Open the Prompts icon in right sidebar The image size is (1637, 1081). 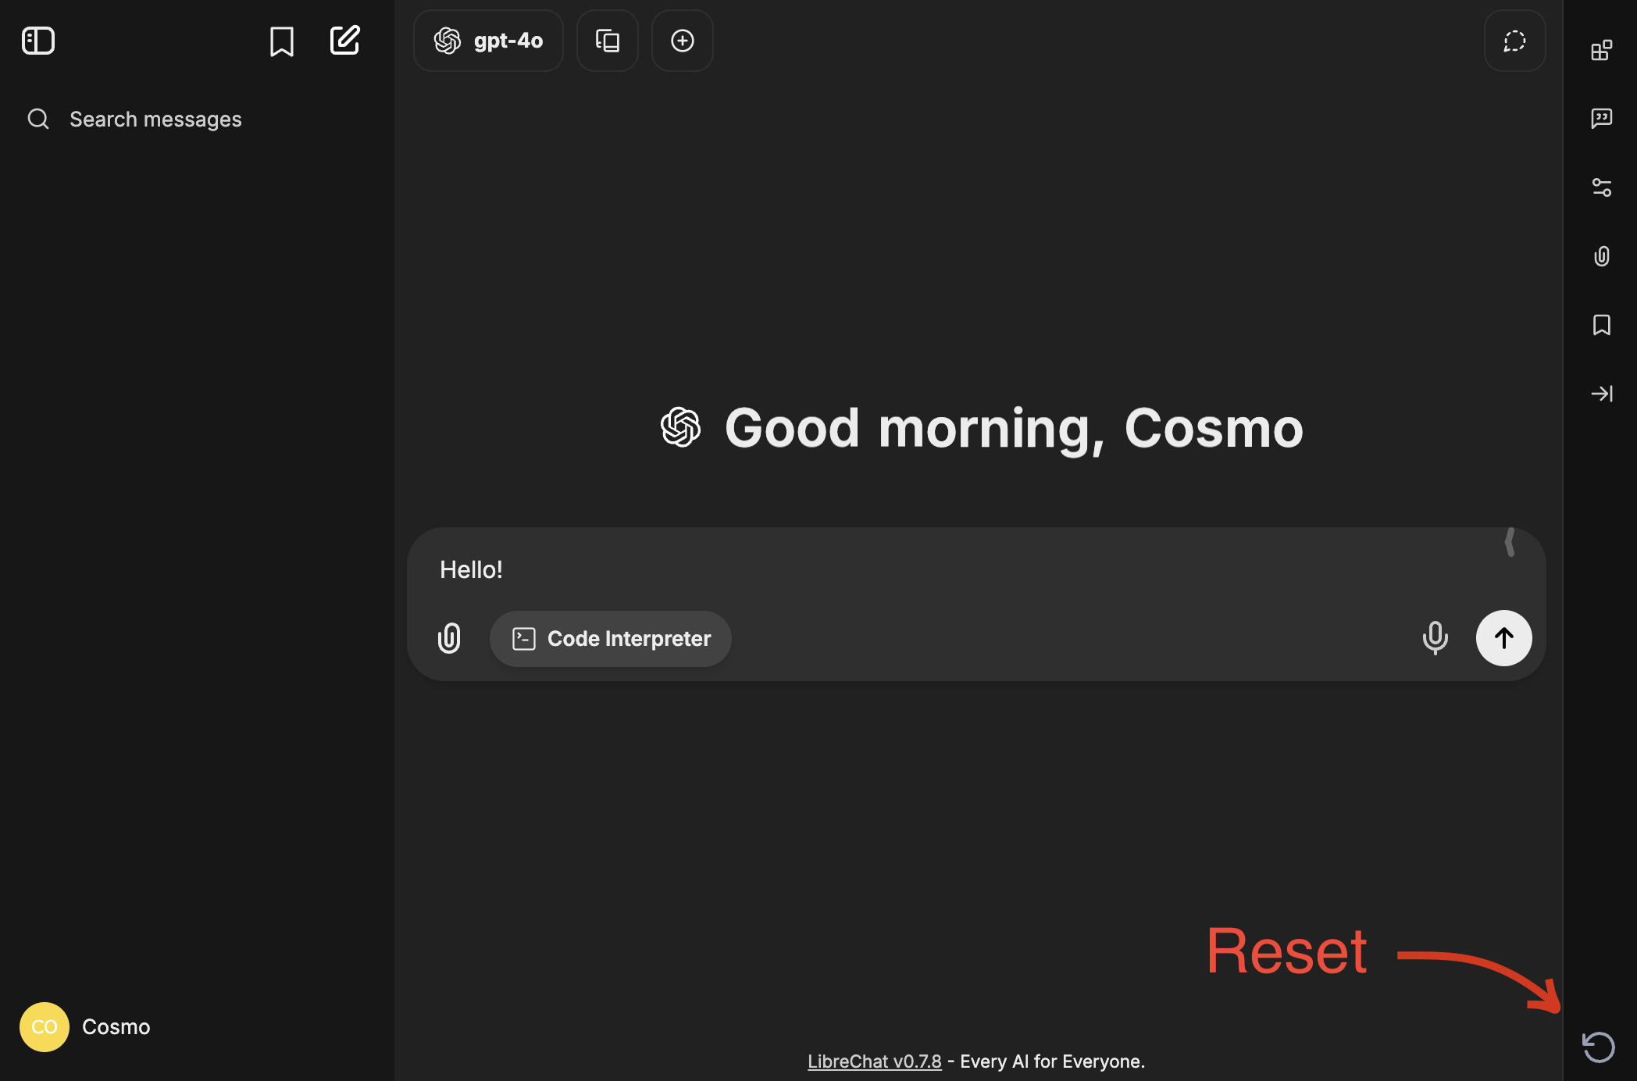tap(1601, 118)
